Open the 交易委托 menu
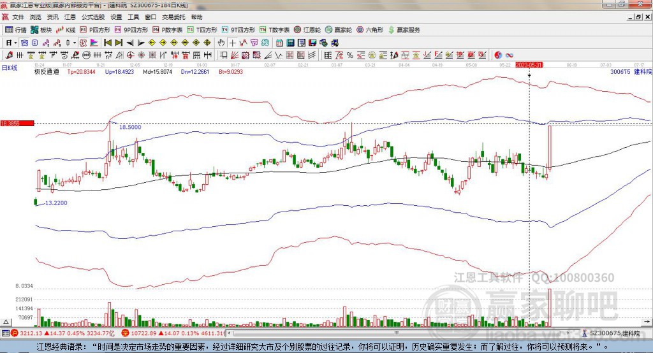 coord(173,17)
